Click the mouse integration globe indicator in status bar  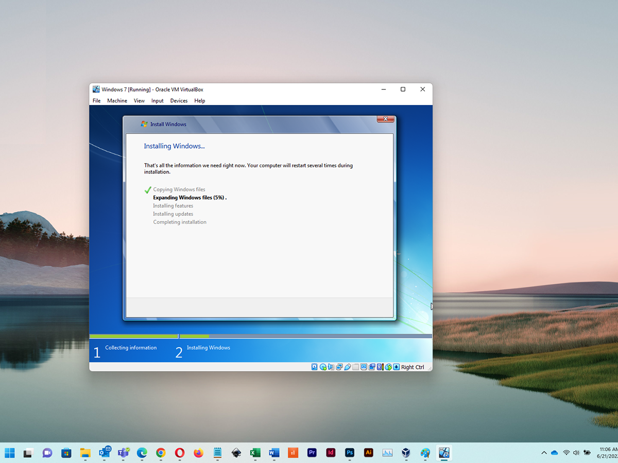(389, 367)
